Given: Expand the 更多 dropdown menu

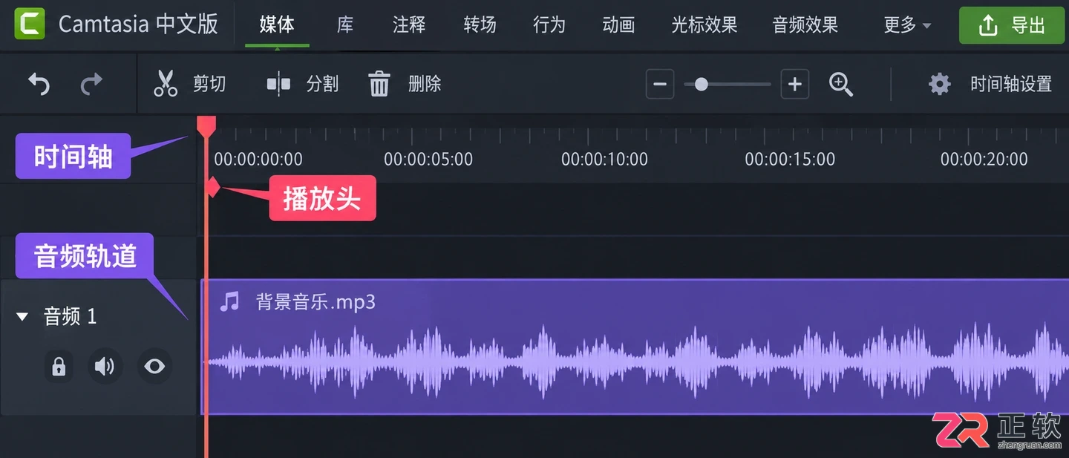Looking at the screenshot, I should 907,25.
